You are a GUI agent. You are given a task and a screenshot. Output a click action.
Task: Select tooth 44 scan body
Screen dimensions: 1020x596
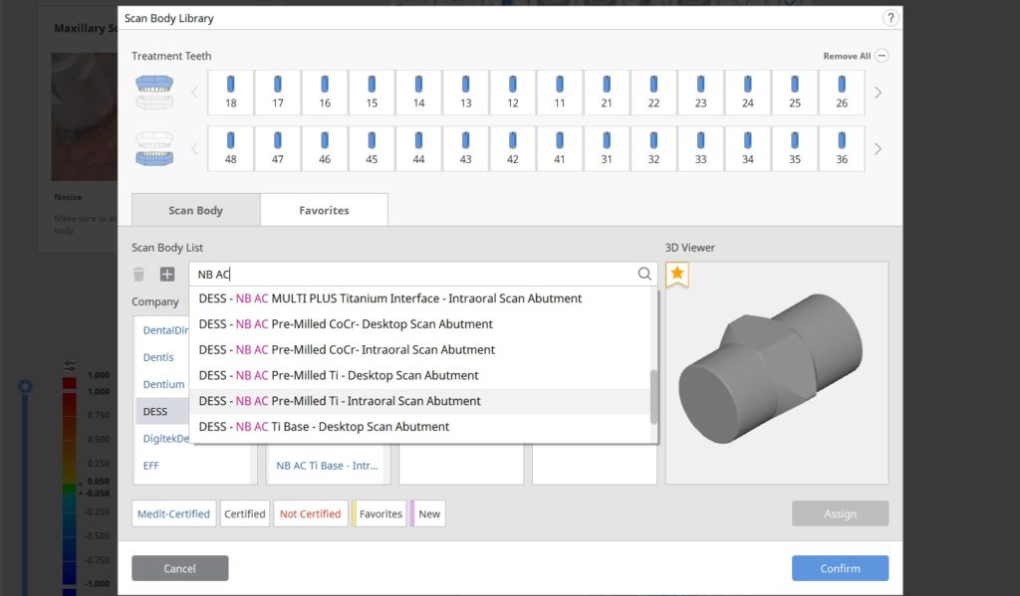419,149
